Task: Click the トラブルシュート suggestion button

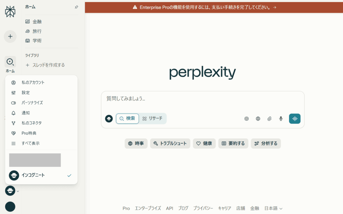Action: (170, 144)
